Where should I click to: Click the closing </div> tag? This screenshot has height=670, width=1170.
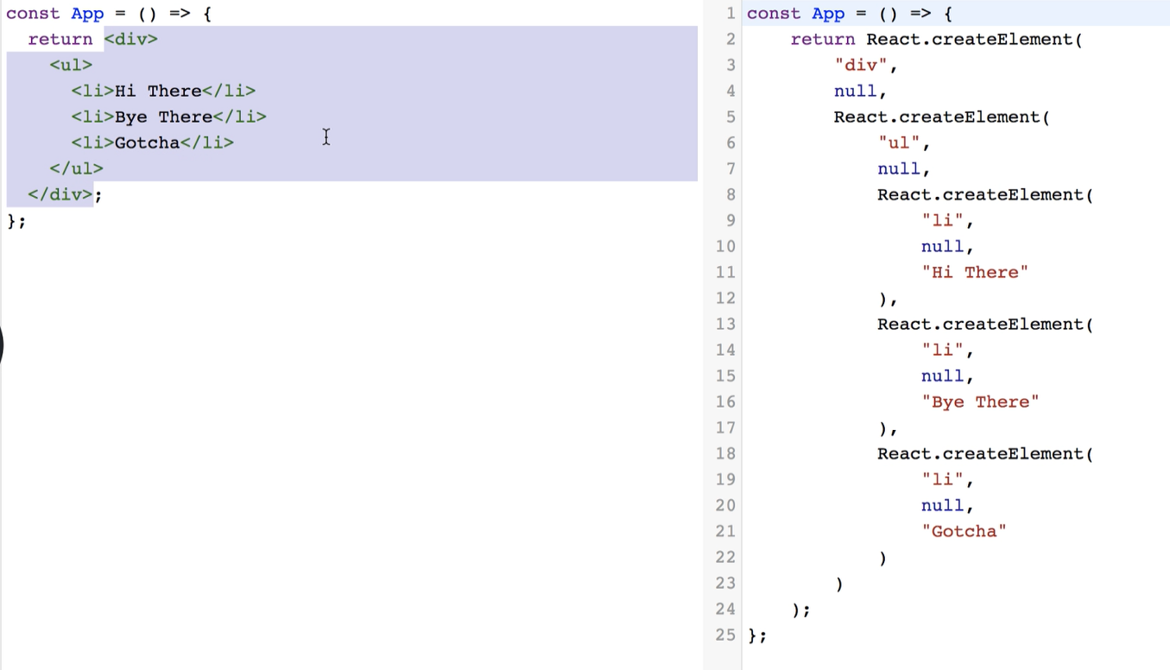point(60,194)
